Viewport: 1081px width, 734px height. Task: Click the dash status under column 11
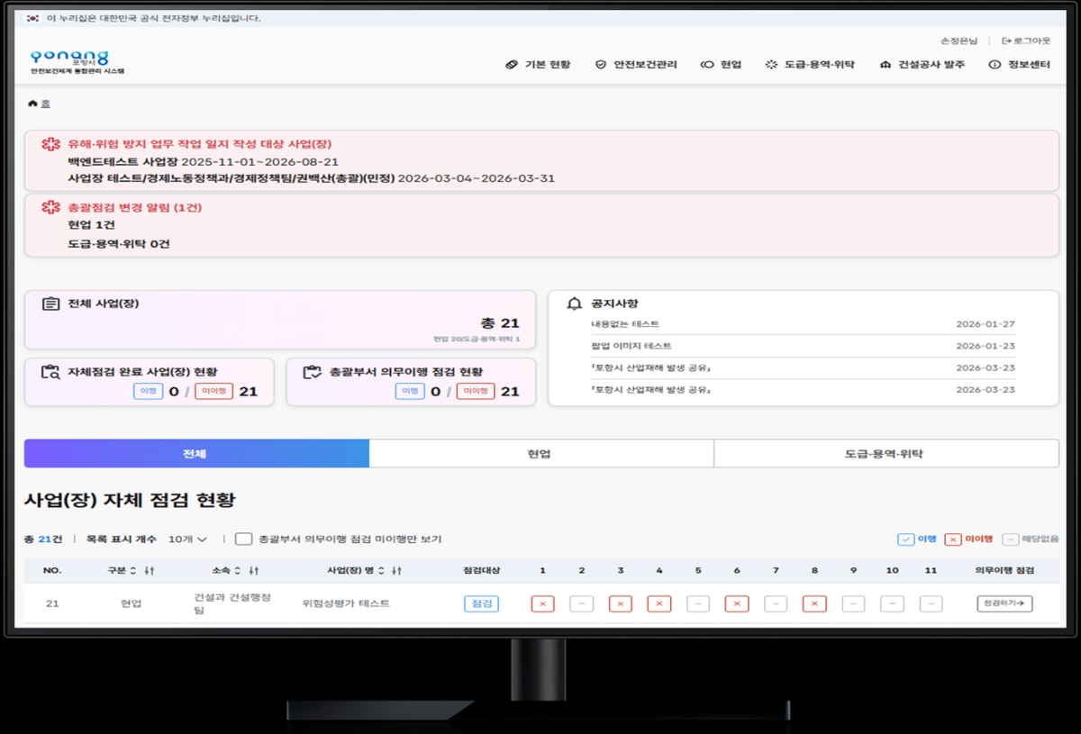[x=931, y=604]
